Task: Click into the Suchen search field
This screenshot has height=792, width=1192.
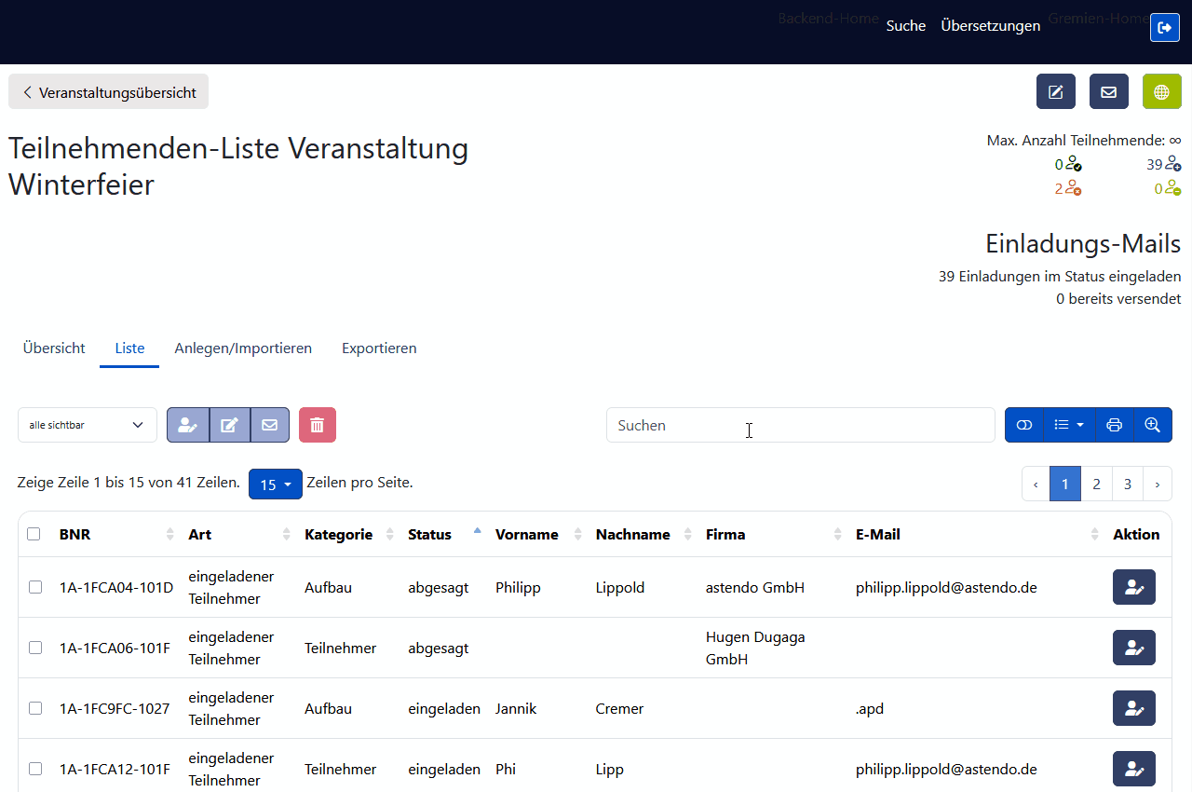Action: tap(799, 425)
